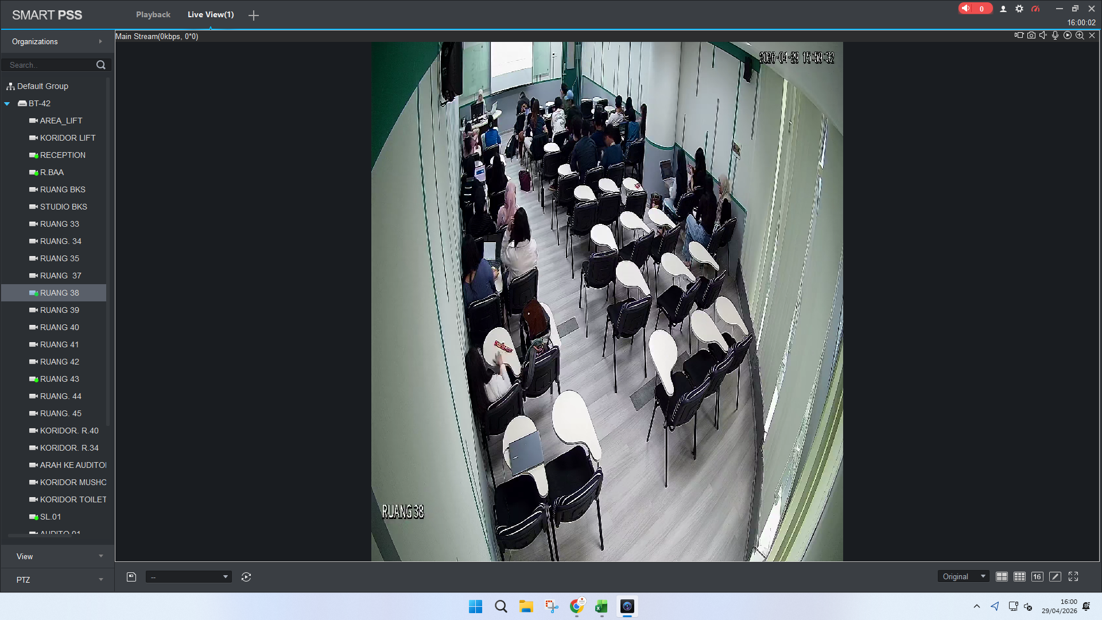This screenshot has height=620, width=1102.
Task: Expand the Organizations panel arrow
Action: pos(100,41)
